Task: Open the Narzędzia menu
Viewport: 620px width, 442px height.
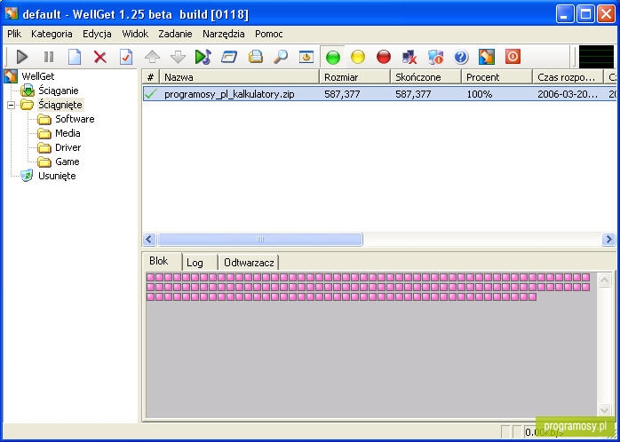Action: 224,34
